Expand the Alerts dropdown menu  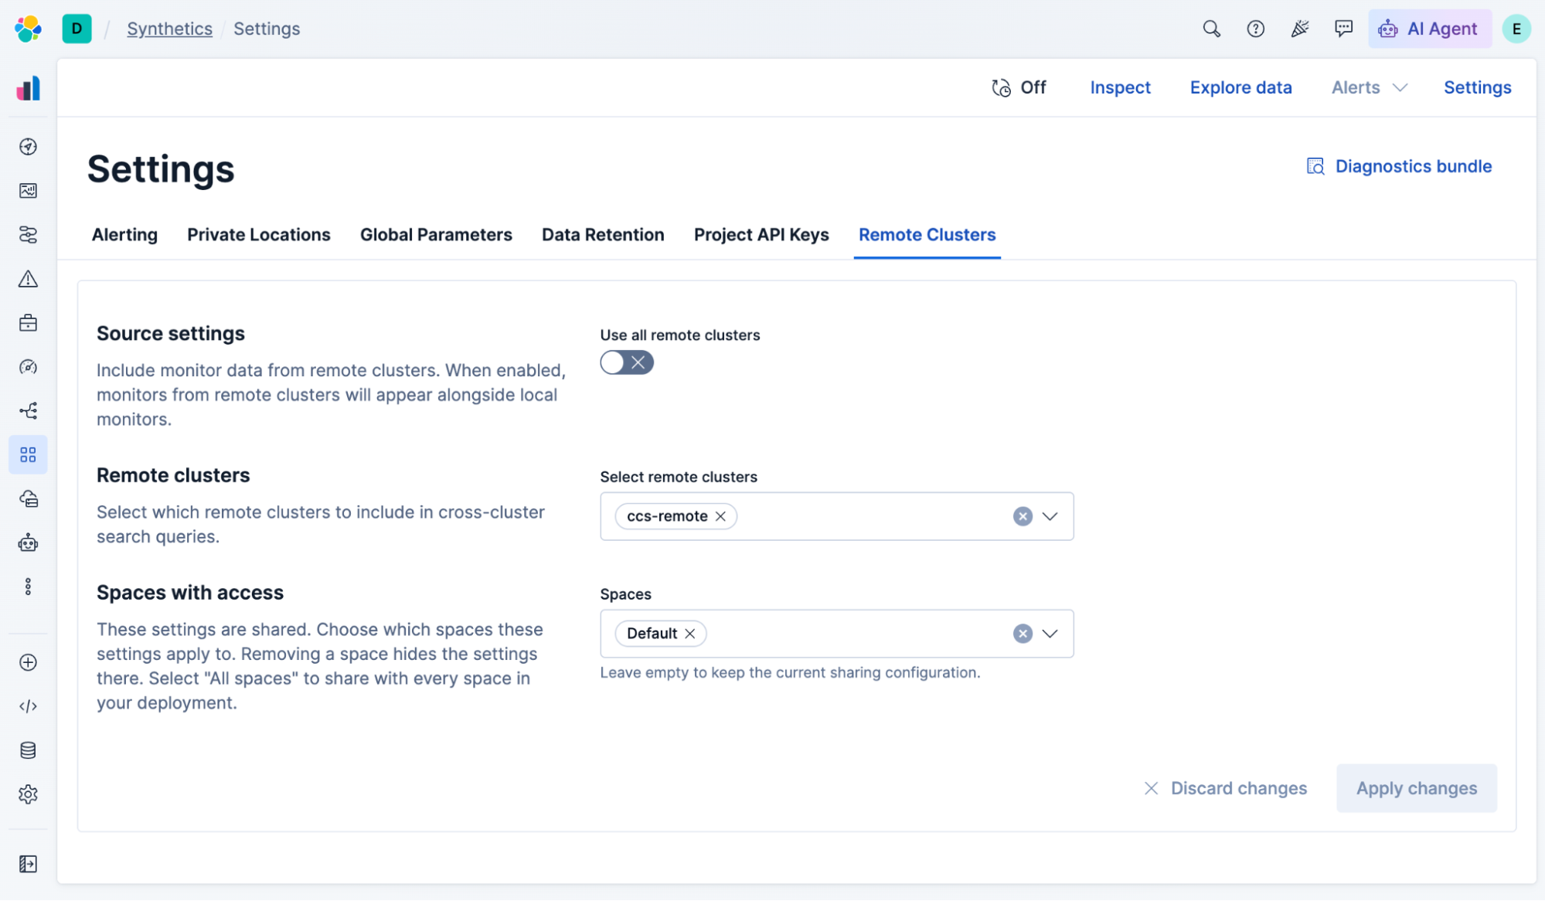pos(1369,87)
